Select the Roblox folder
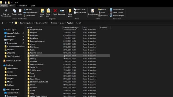 click(33, 50)
